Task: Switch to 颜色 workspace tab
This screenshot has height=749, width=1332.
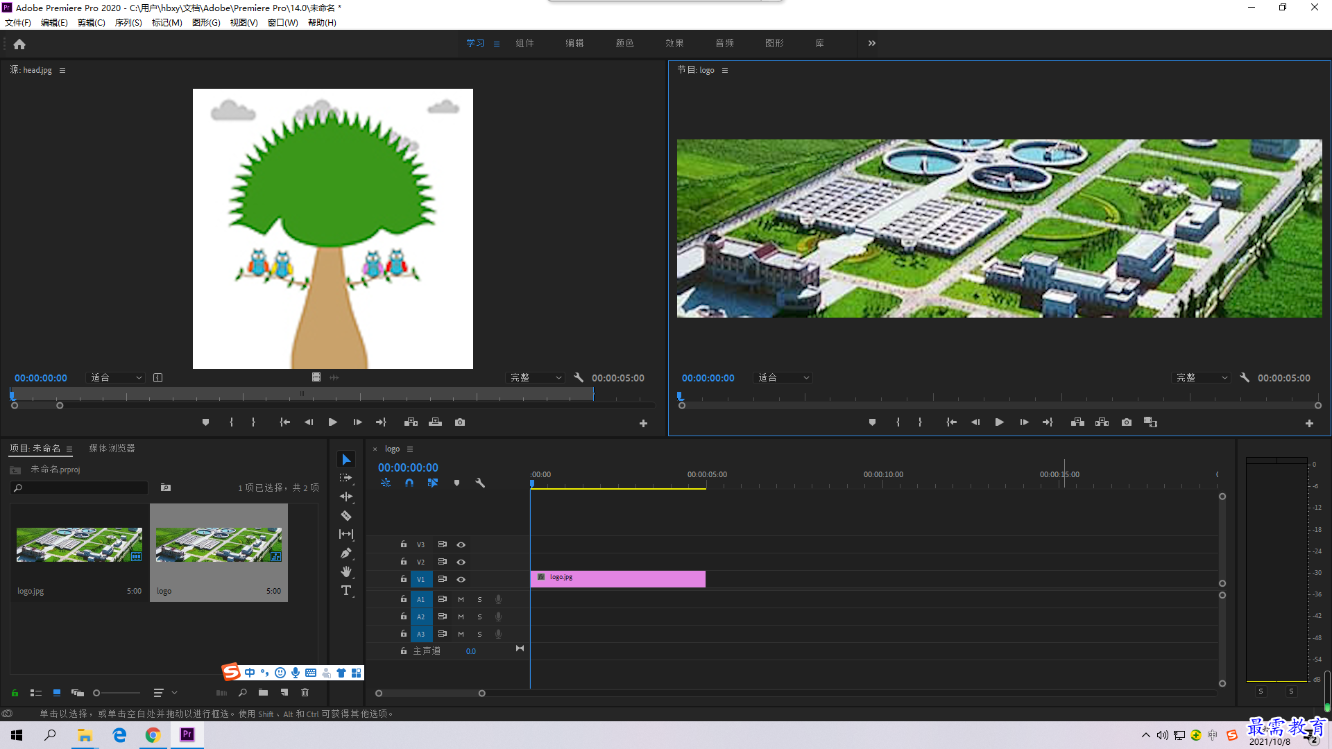Action: coord(624,43)
